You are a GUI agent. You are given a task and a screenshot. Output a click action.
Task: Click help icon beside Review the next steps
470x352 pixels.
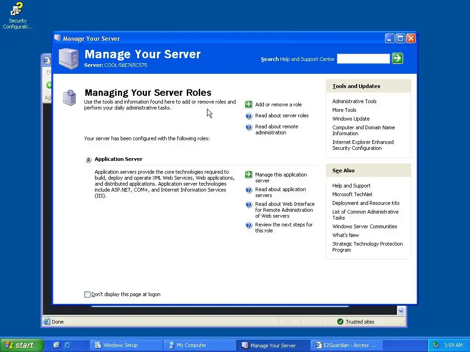pyautogui.click(x=249, y=225)
